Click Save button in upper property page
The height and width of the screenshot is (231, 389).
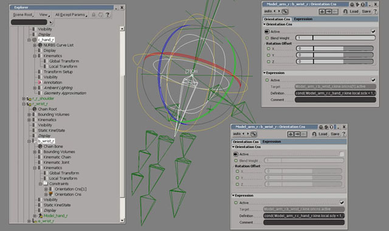click(366, 12)
